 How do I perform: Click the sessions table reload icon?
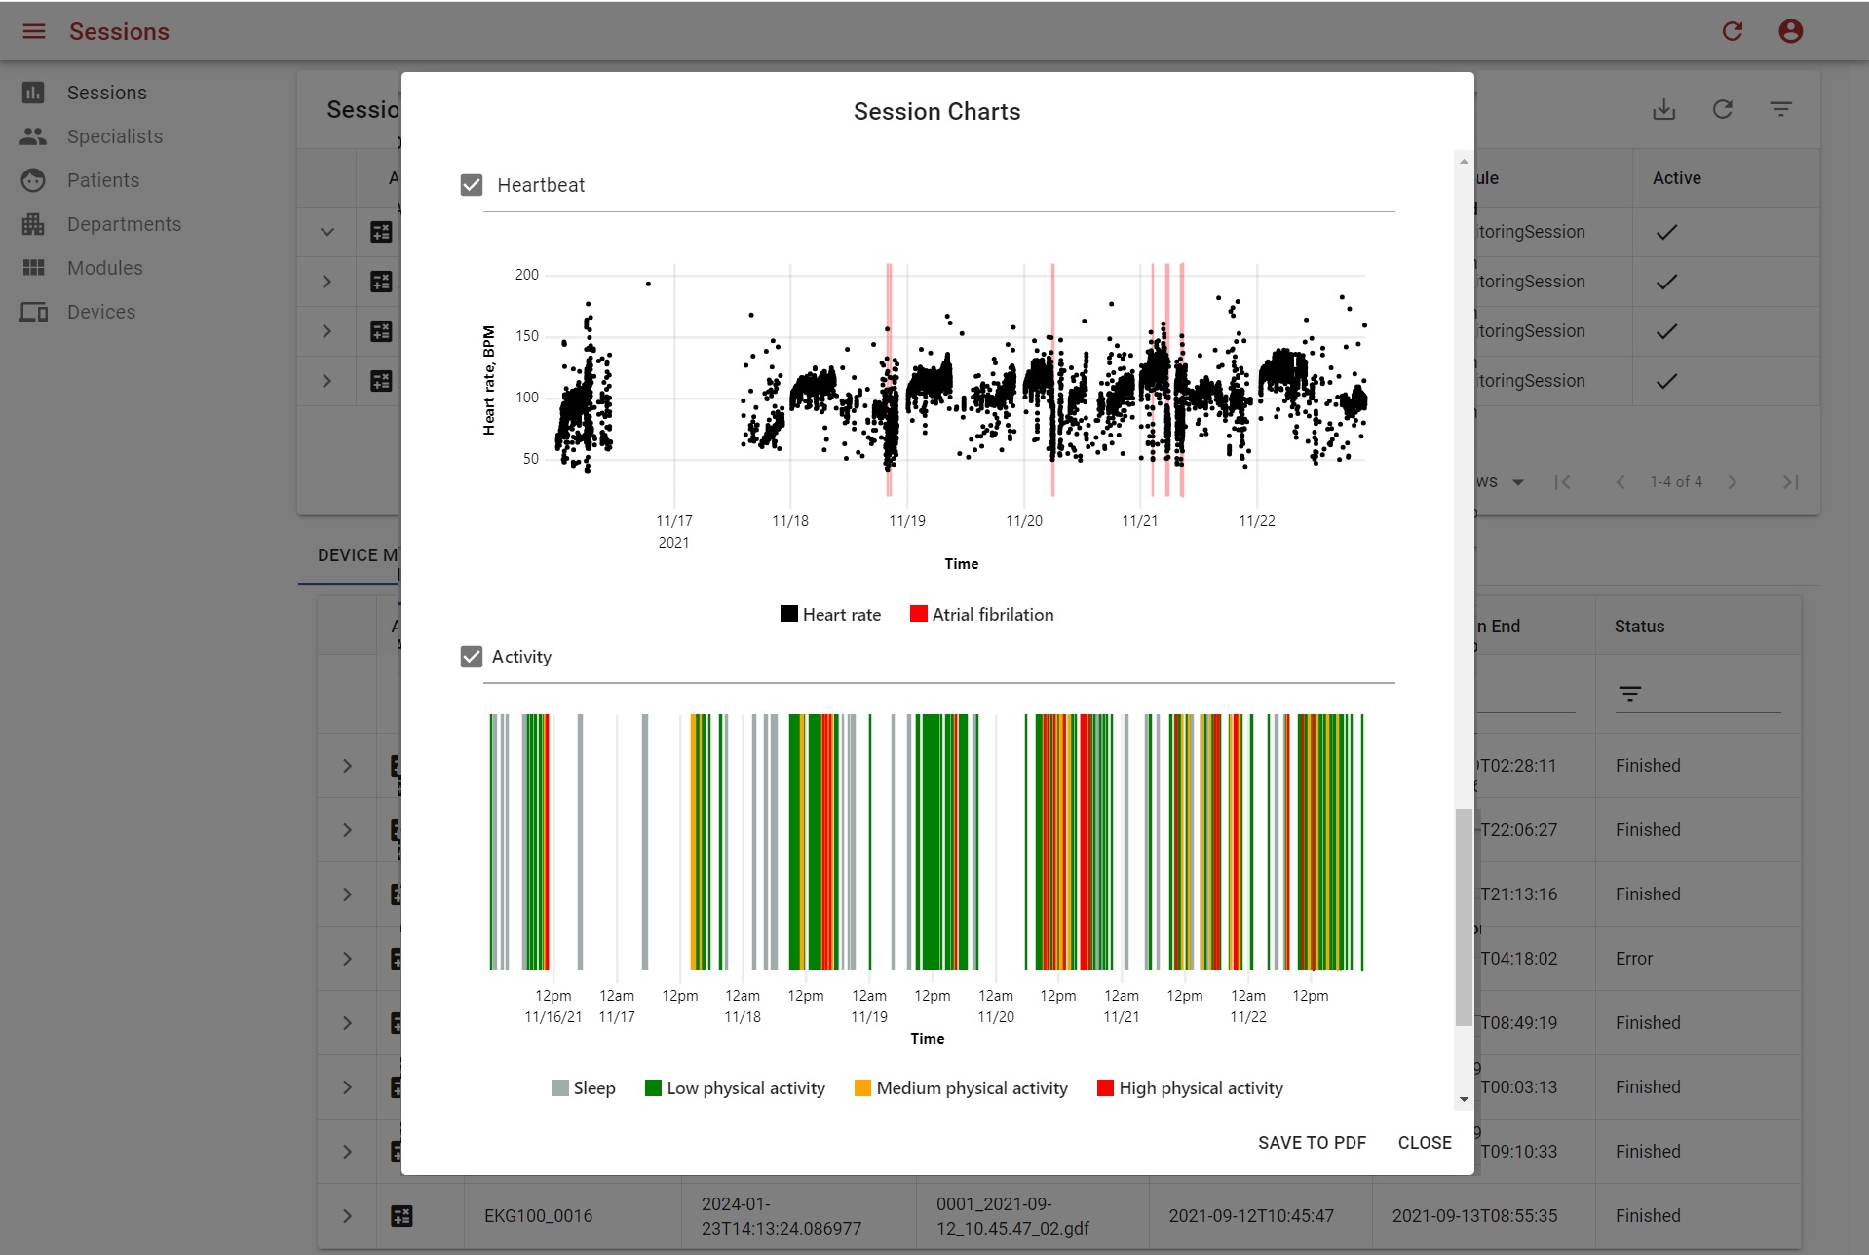1722,109
